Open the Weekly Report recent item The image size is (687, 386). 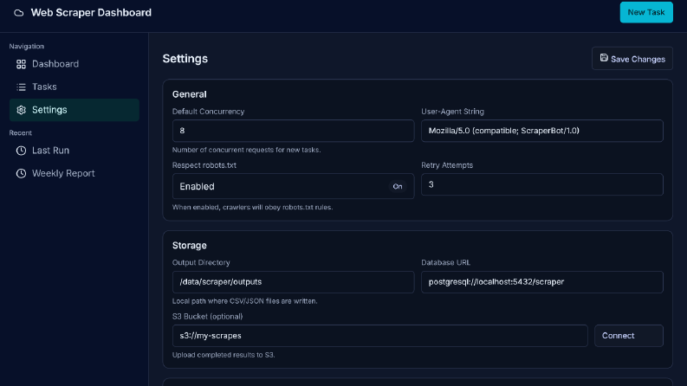(x=74, y=173)
